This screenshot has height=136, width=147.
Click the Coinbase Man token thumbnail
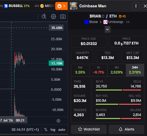(74, 6)
